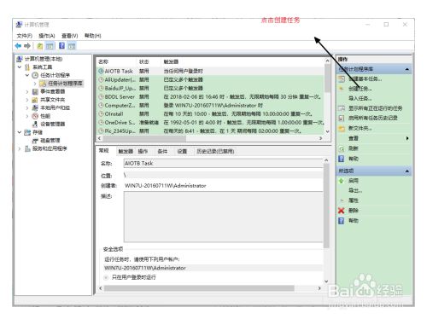This screenshot has height=319, width=427.
Task: Expand the 服务和应用程序 tree arrow
Action: pos(20,148)
